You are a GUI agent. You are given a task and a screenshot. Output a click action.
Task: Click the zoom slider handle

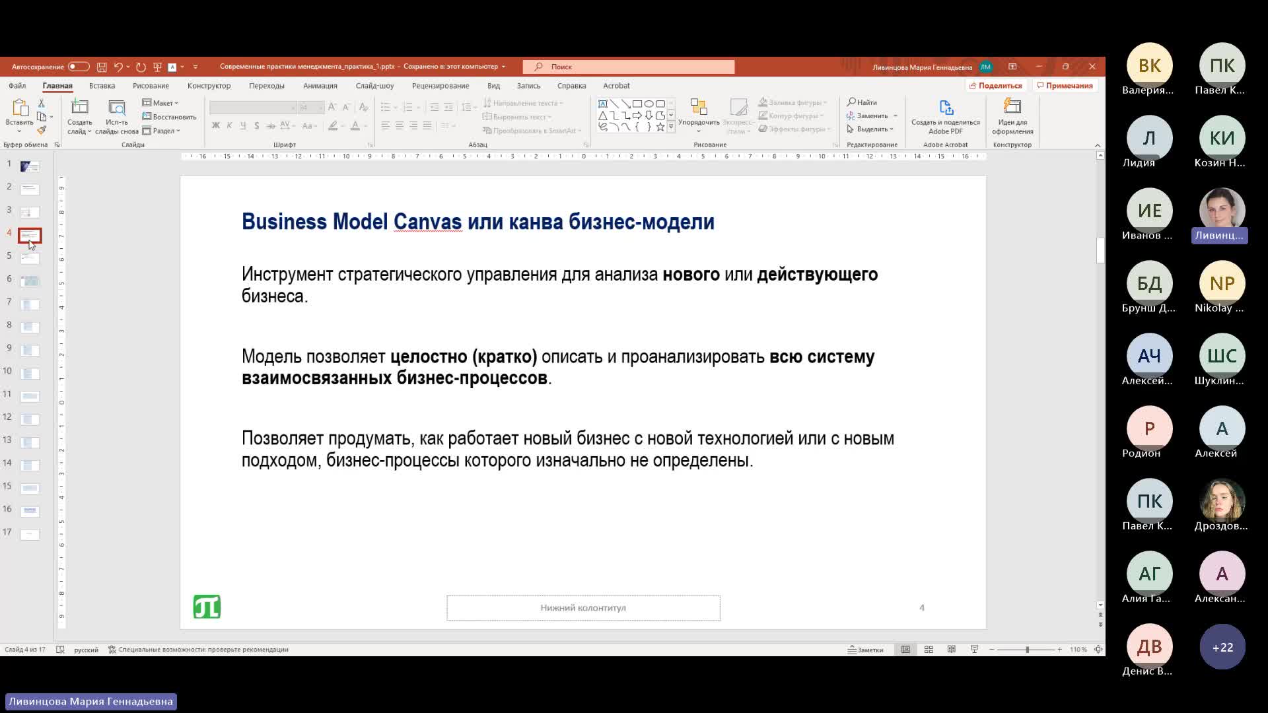point(1027,650)
